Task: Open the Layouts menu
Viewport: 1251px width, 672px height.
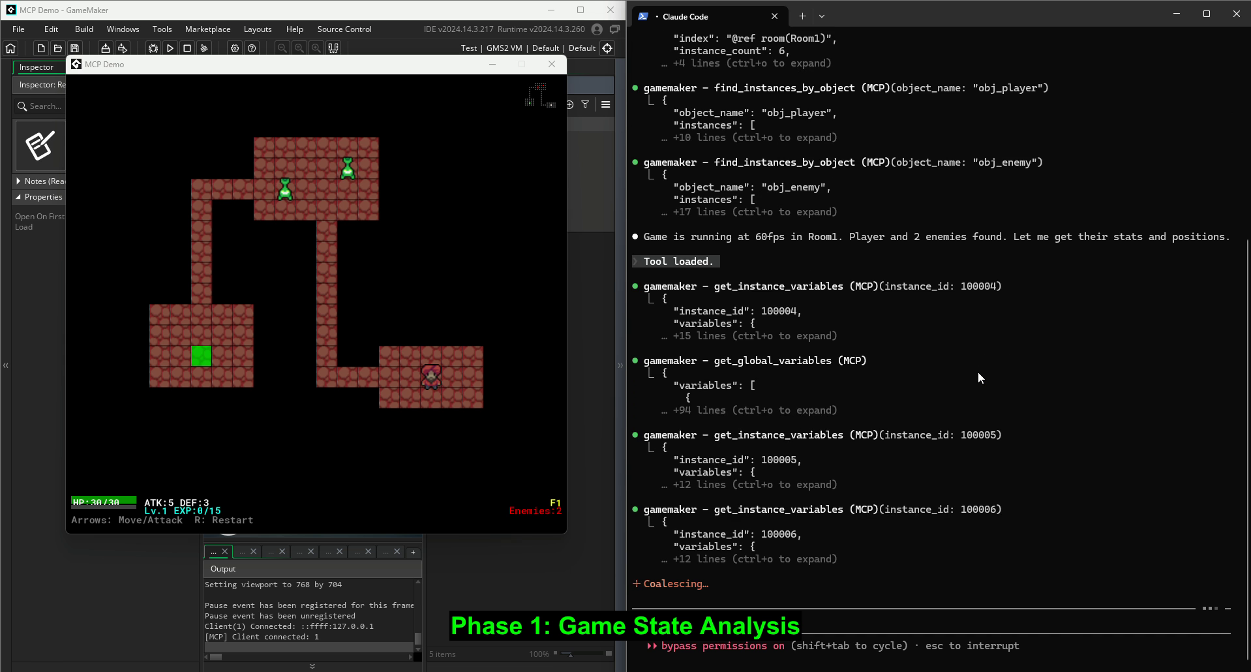Action: (x=258, y=29)
